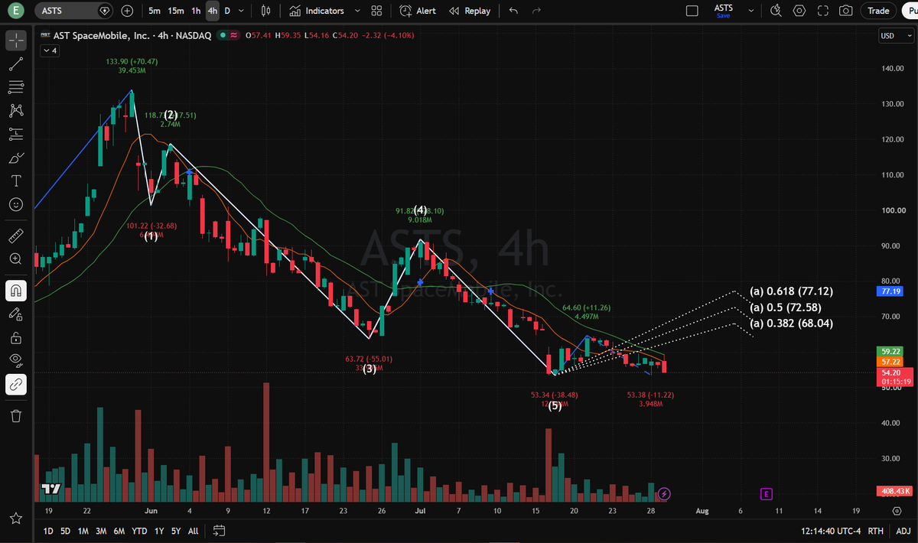Open the emoji icons tool
Screen dimensions: 918x543
tap(16, 205)
